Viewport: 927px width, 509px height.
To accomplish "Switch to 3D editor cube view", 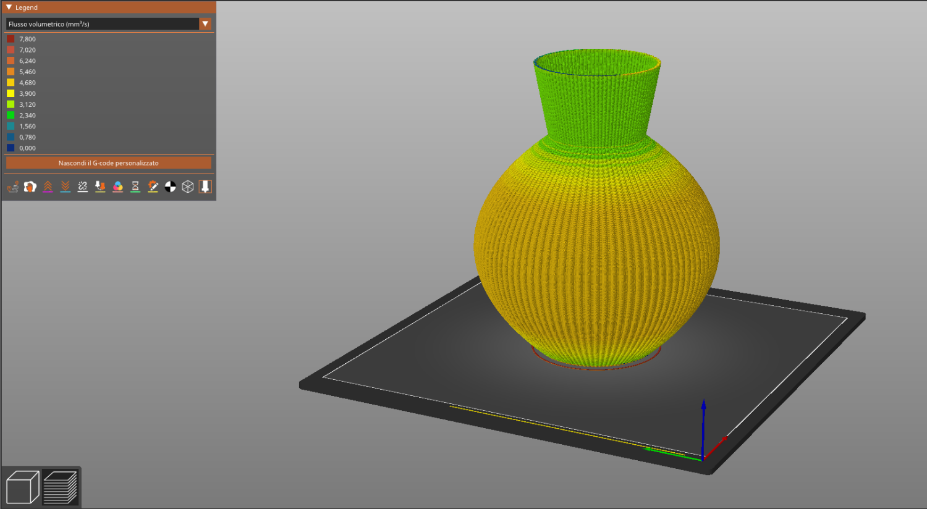I will (23, 487).
